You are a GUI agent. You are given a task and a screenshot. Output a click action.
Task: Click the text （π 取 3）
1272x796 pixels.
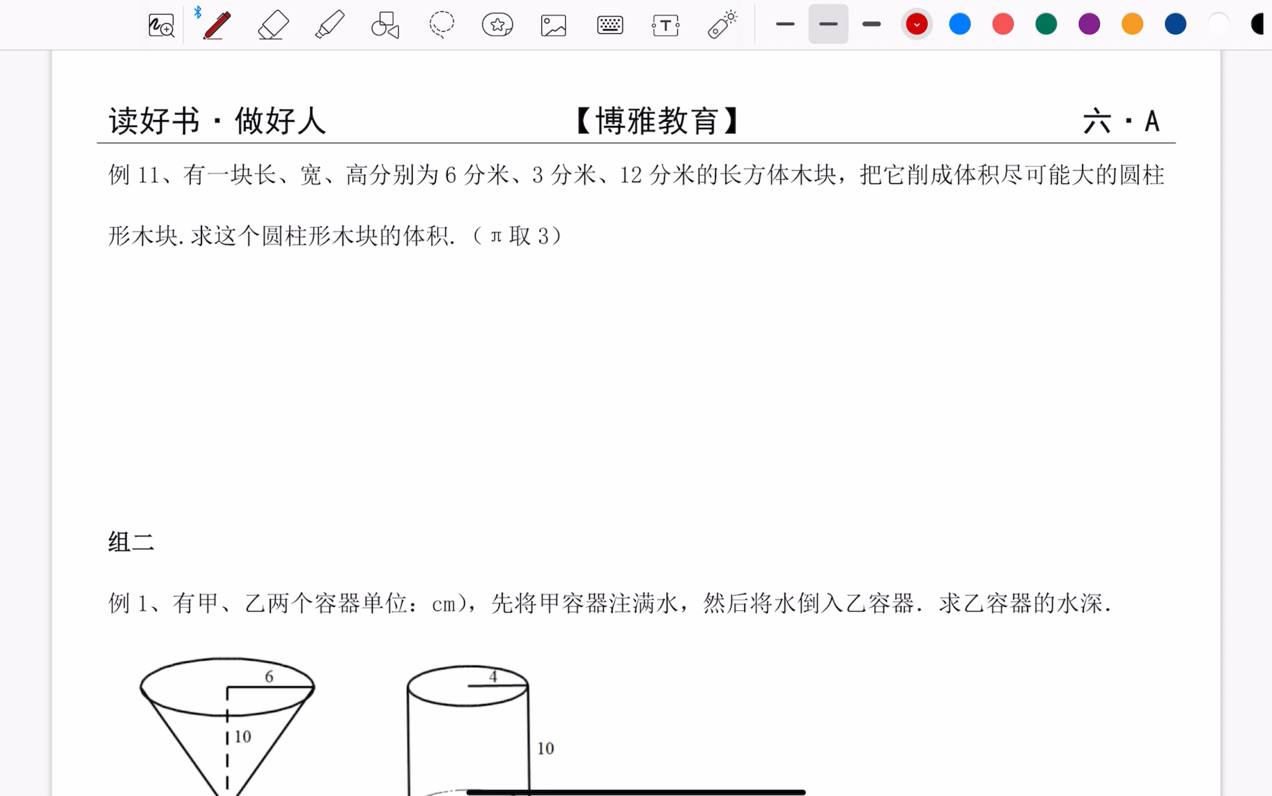[518, 236]
